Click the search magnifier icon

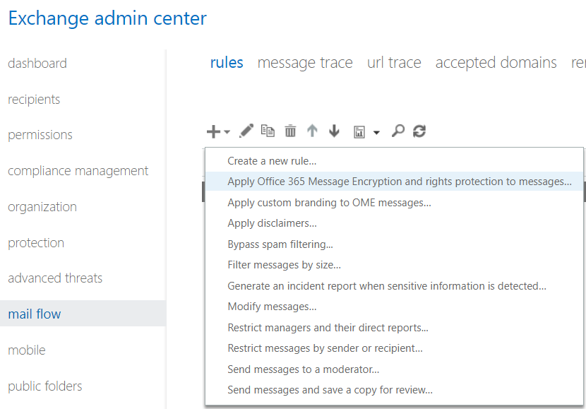click(397, 131)
